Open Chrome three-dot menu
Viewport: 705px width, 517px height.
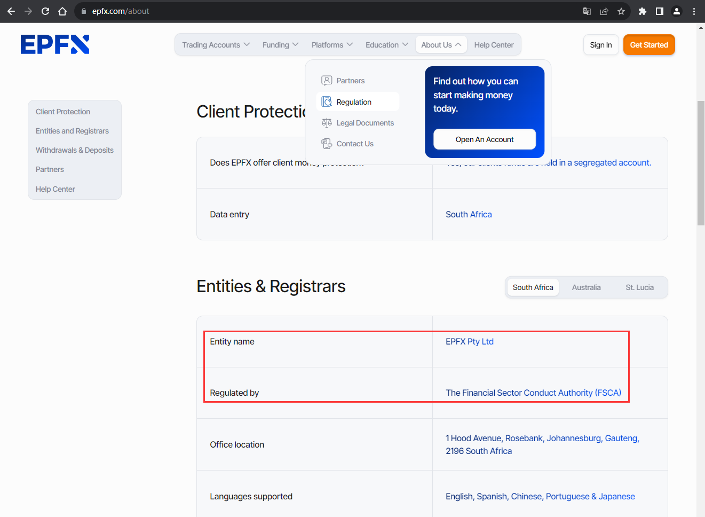click(x=694, y=11)
